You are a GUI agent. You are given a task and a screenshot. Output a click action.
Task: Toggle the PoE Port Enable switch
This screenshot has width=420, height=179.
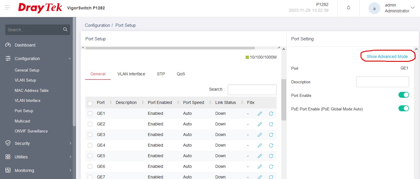(404, 108)
